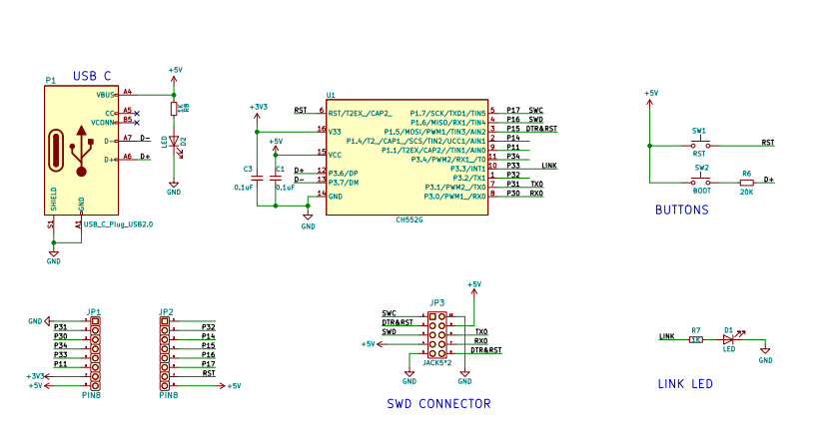This screenshot has height=445, width=825.
Task: Select the BUTTONS section title text
Action: (x=681, y=211)
